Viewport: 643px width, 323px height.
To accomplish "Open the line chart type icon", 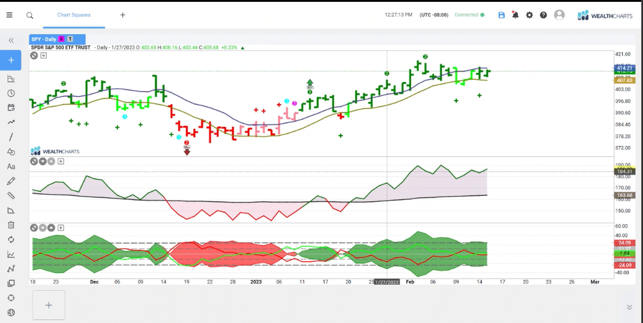I will coord(11,254).
